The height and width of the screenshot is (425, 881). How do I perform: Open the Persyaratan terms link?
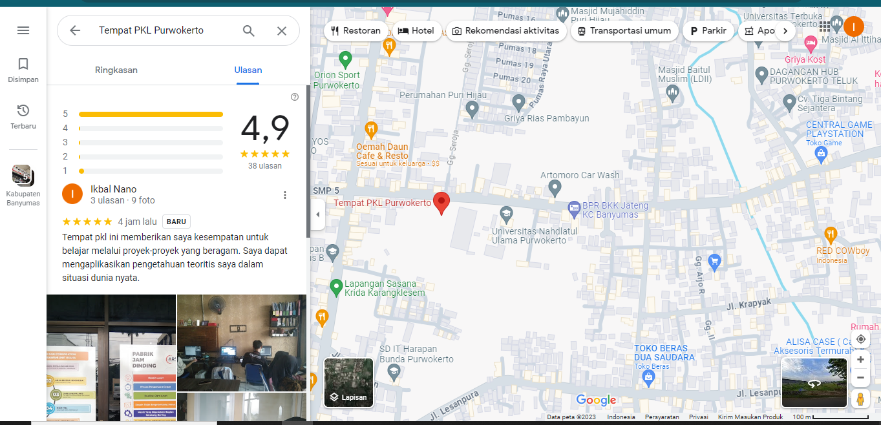(x=662, y=417)
